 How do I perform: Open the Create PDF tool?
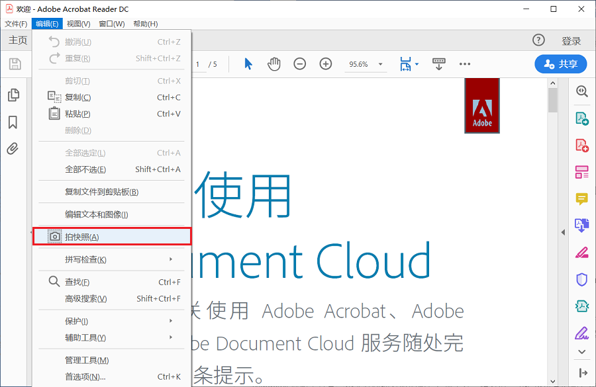pyautogui.click(x=582, y=146)
